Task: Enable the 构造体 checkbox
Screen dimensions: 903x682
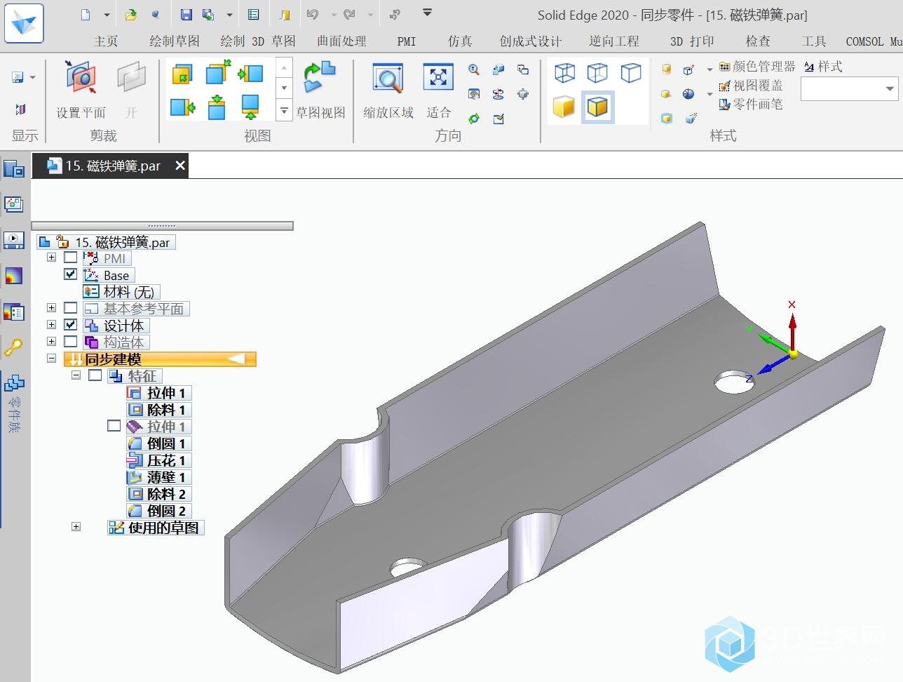Action: coord(71,342)
